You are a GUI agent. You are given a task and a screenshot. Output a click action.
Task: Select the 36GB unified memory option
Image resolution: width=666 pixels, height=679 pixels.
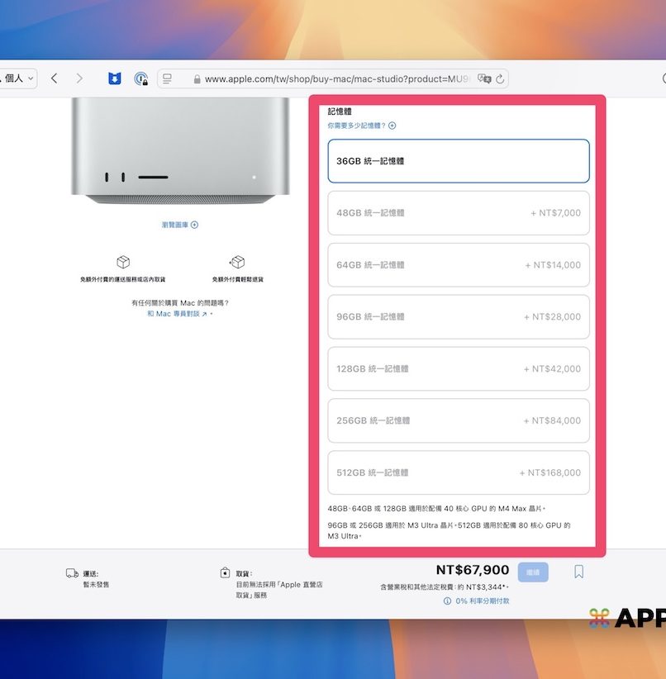click(x=459, y=161)
